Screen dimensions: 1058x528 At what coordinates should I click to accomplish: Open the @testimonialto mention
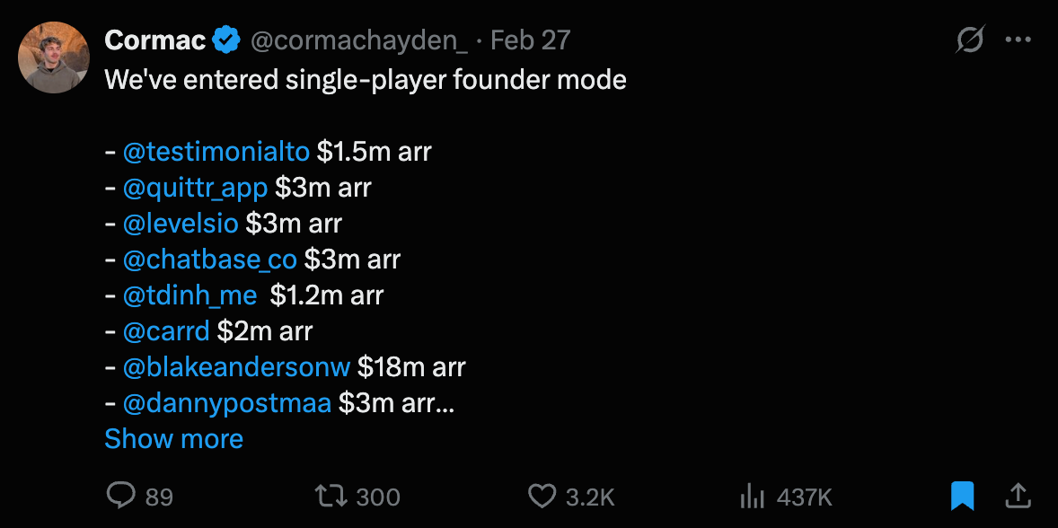click(216, 152)
